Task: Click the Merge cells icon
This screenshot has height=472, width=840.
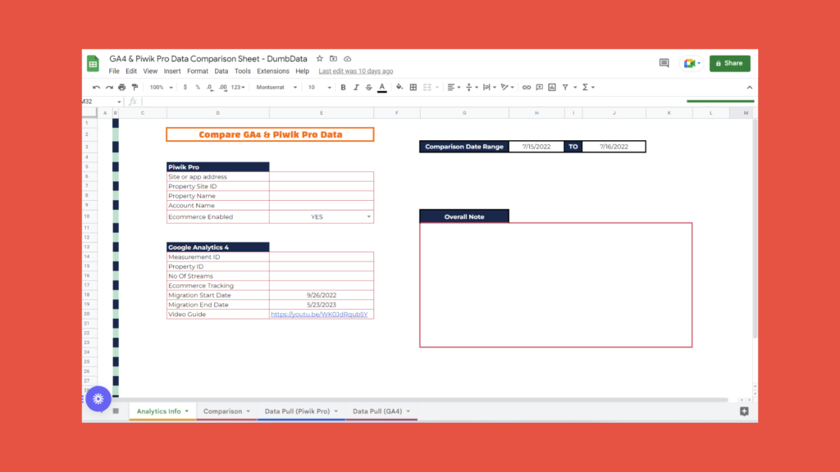Action: (x=427, y=87)
